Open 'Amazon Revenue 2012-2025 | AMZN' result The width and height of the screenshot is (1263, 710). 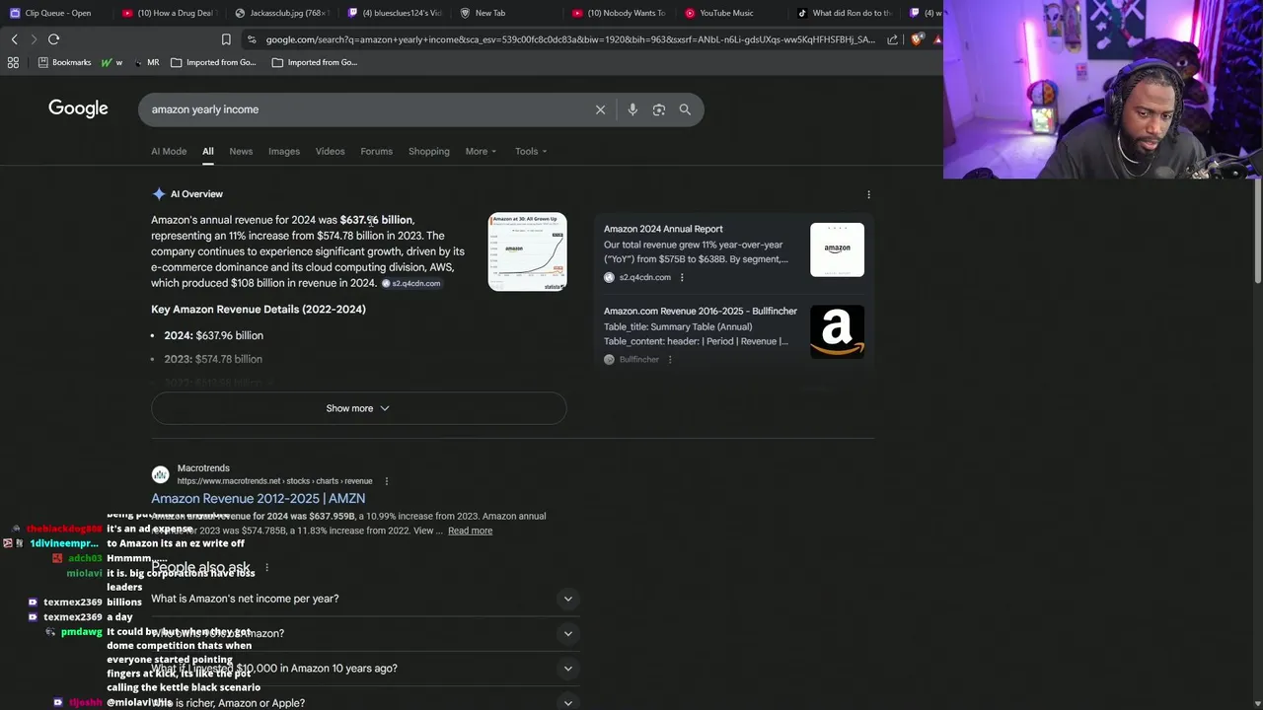click(258, 499)
